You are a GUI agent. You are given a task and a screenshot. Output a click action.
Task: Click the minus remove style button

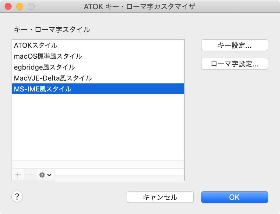(30, 175)
